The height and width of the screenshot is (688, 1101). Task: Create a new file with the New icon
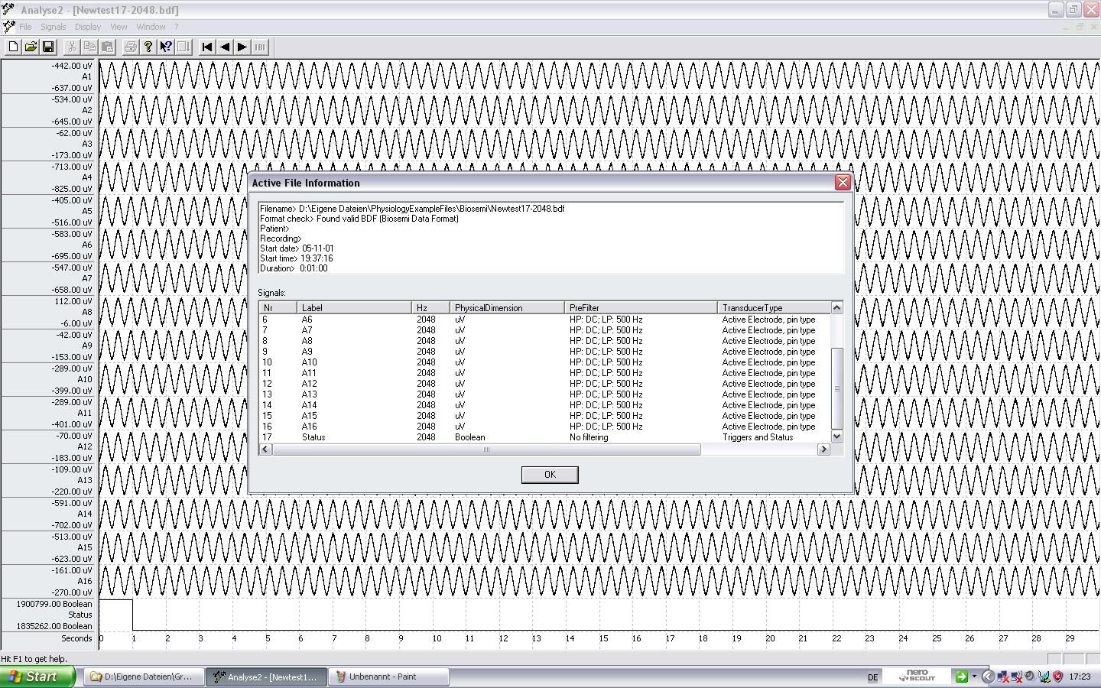click(12, 47)
